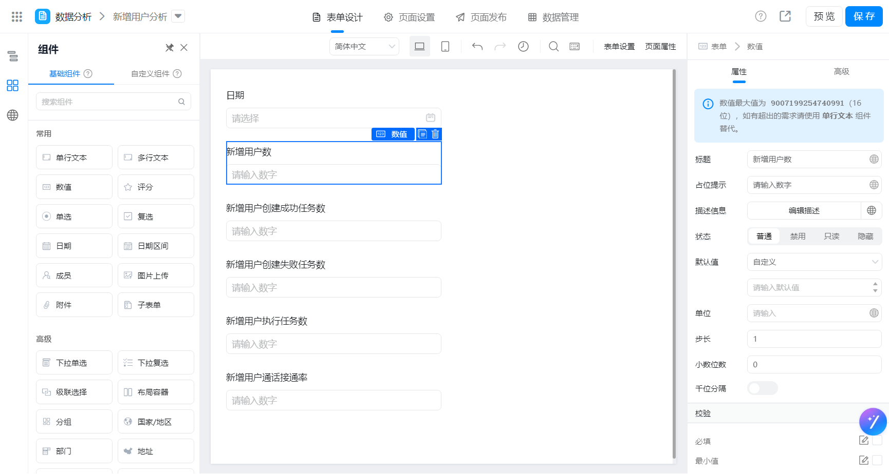The height and width of the screenshot is (474, 889).
Task: Copy the selected 数值 field
Action: click(x=422, y=134)
